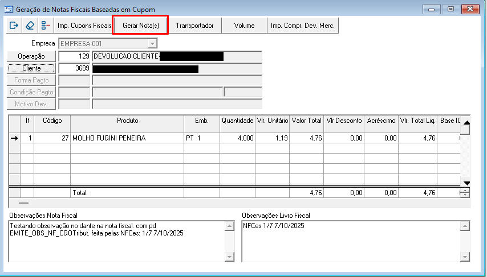The height and width of the screenshot is (277, 487).
Task: Click Gerar Nota(s) button
Action: 141,26
